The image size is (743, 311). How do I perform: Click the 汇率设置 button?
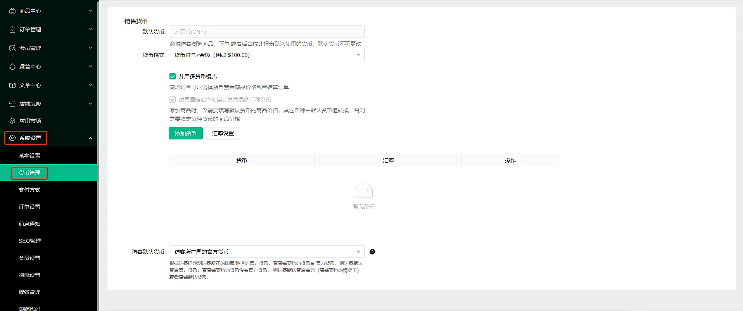coord(223,133)
